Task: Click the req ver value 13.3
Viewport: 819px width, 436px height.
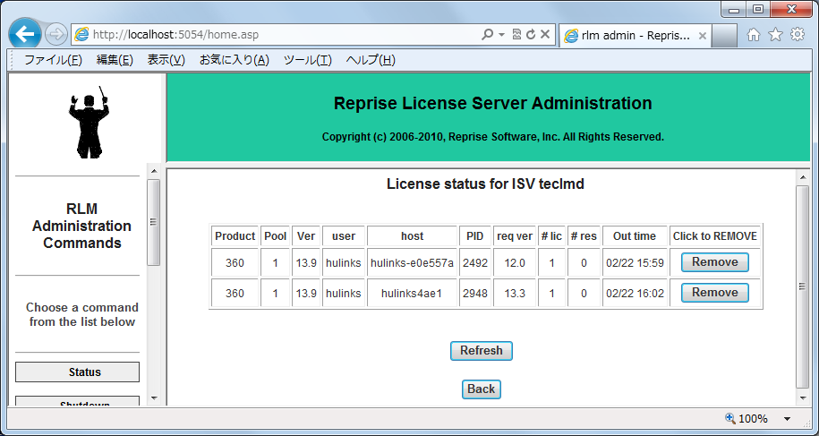Action: [515, 294]
